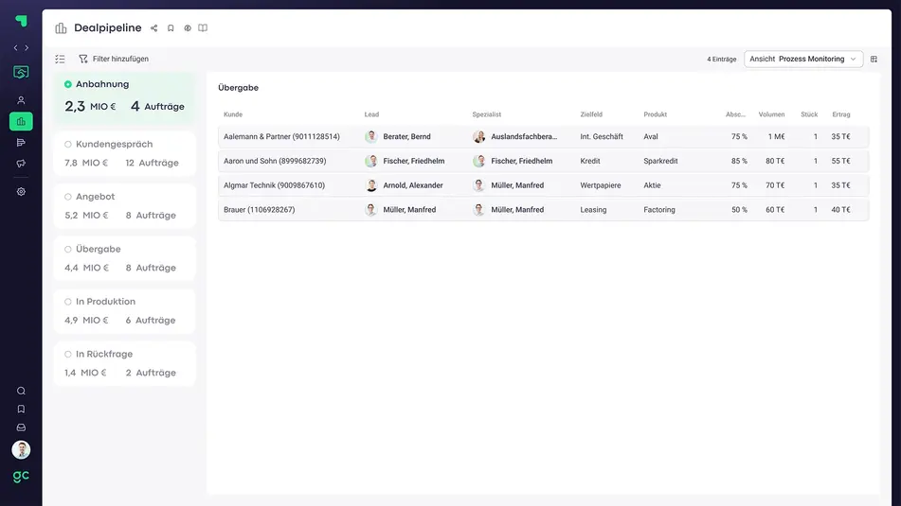Click the megaphone icon in sidebar
Viewport: 901px width, 506px height.
pyautogui.click(x=21, y=163)
